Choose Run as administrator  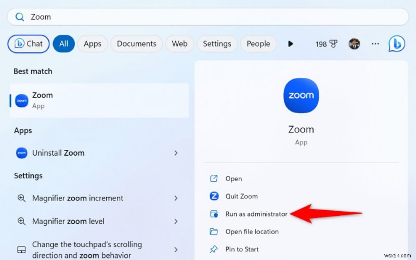256,214
